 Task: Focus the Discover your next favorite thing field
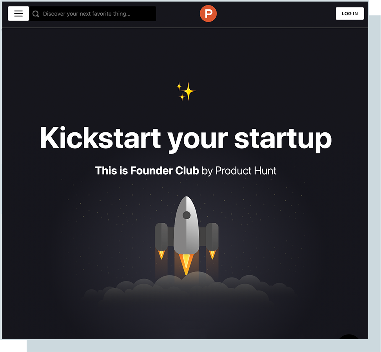pyautogui.click(x=93, y=14)
